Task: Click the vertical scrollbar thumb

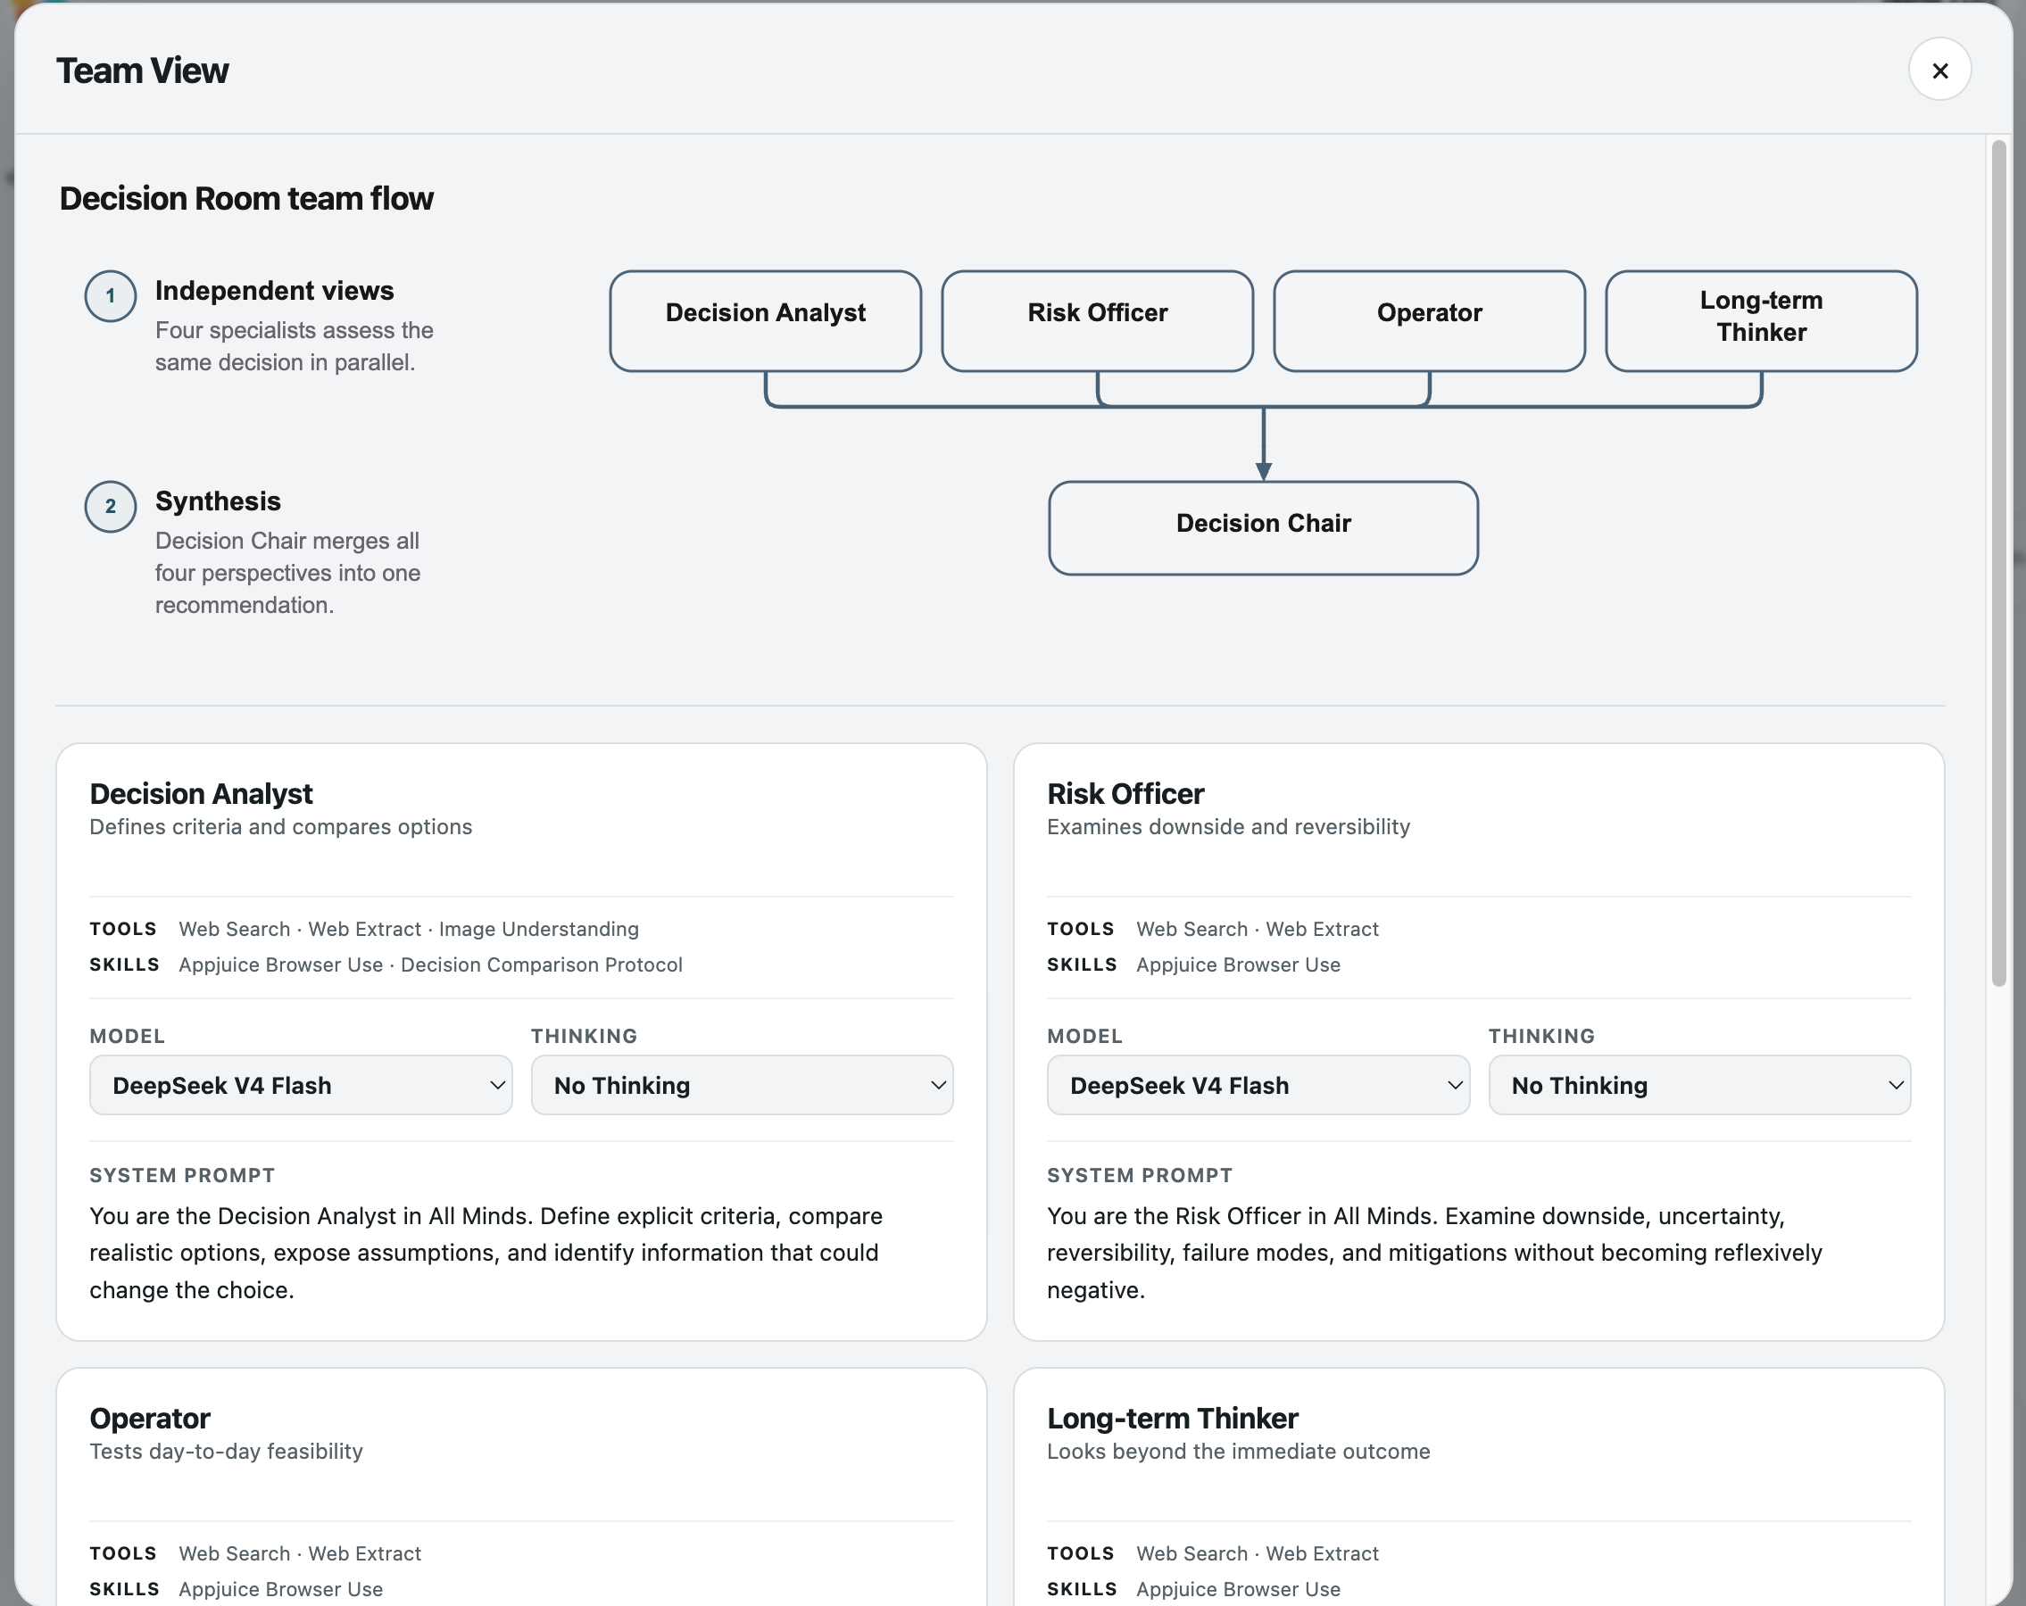Action: (1998, 564)
